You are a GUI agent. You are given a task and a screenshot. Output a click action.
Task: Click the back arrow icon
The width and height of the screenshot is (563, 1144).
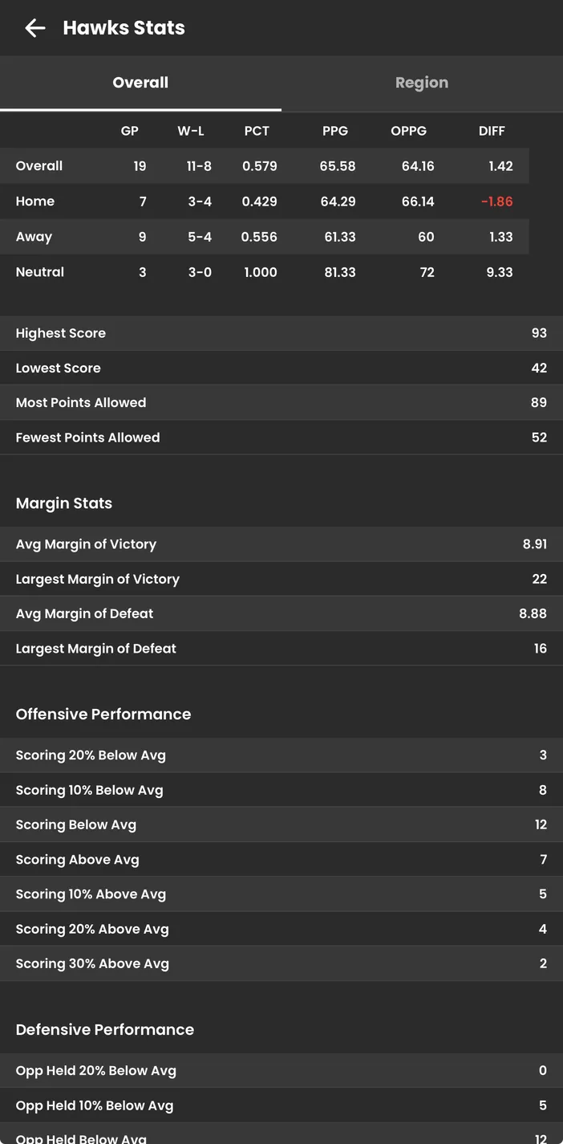34,28
